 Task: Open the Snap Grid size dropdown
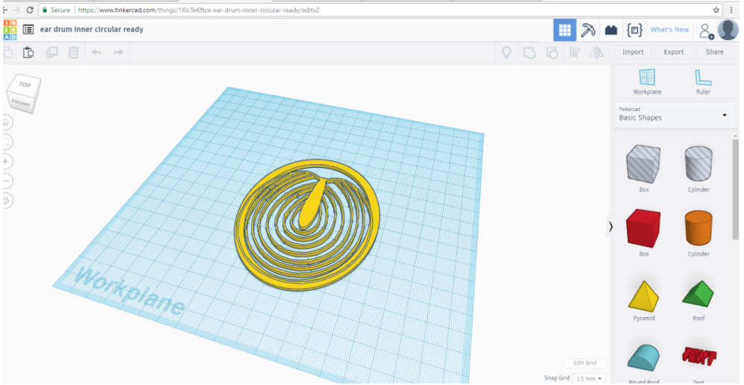tap(589, 378)
